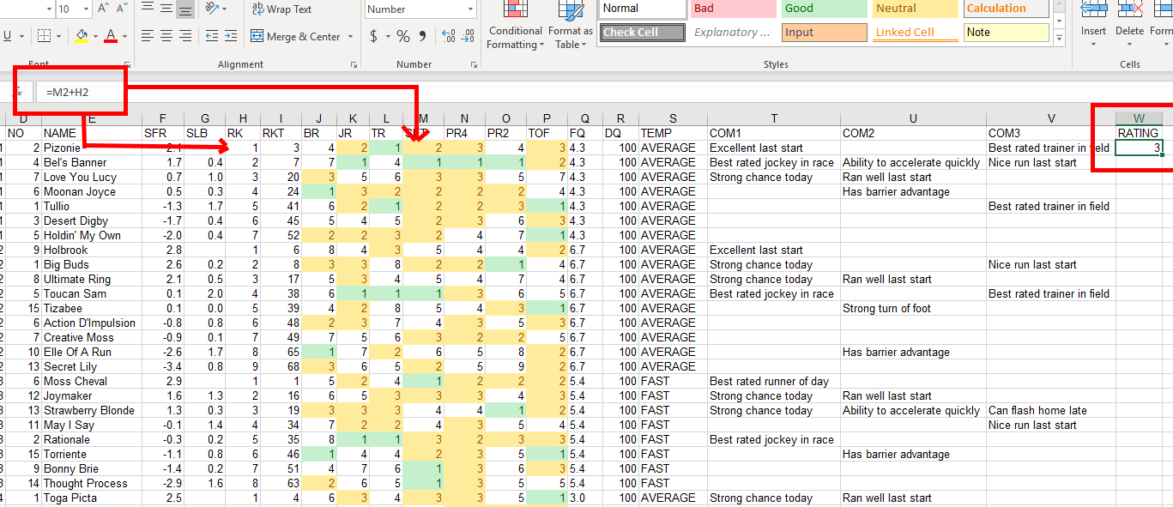
Task: Open the Number Format dropdown
Action: (x=420, y=9)
